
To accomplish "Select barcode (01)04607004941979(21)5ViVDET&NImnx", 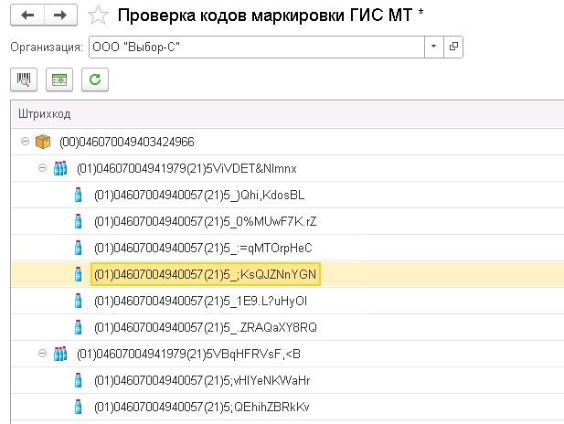I will 186,168.
